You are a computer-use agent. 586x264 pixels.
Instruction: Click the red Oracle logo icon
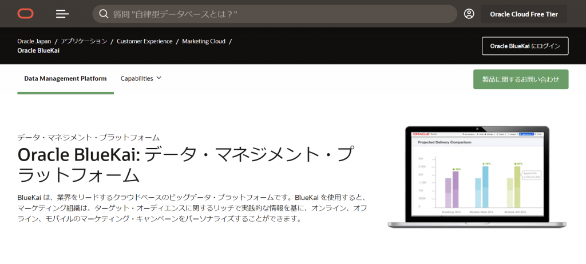click(x=25, y=14)
